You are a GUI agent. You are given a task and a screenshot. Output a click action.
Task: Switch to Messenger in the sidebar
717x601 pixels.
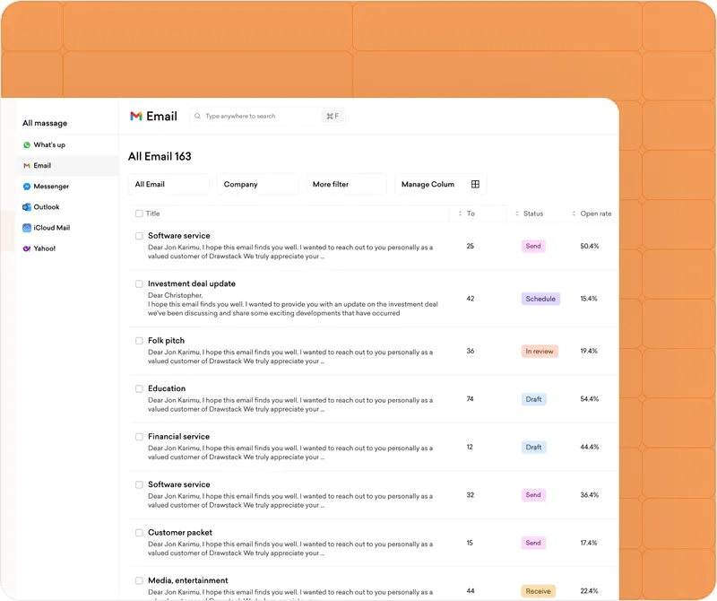pos(66,187)
